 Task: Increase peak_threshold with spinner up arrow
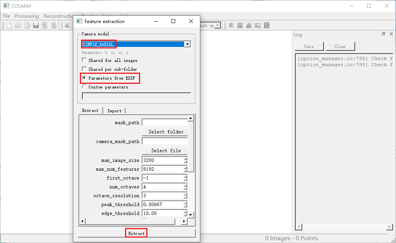[x=186, y=203]
